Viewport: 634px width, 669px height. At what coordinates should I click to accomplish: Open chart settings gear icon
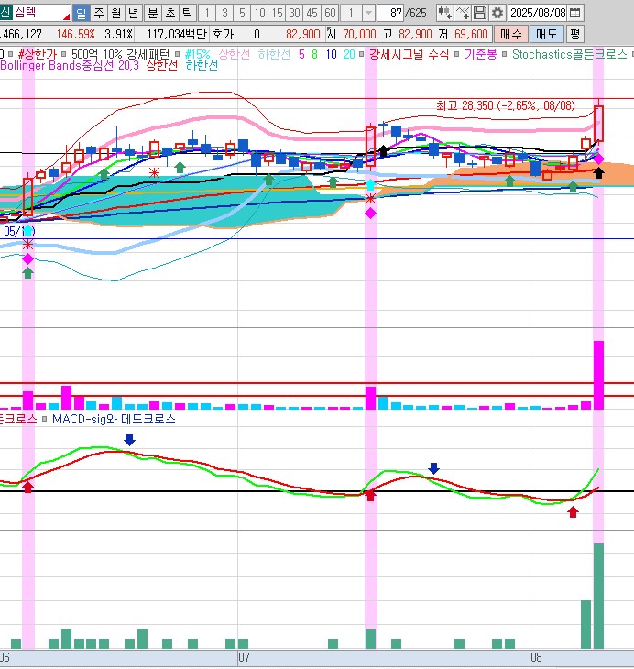[497, 13]
